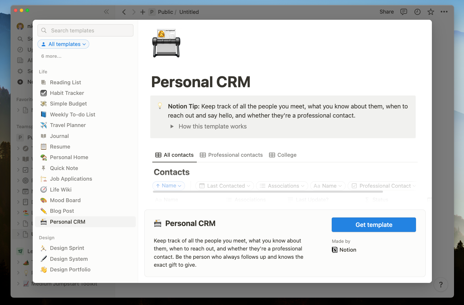
Task: Focus the Search templates field
Action: coord(85,30)
